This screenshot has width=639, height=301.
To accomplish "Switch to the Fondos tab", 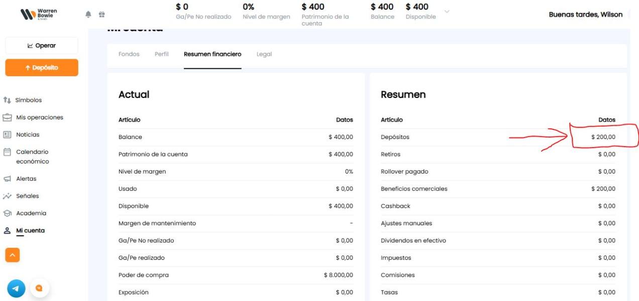I will pyautogui.click(x=129, y=54).
